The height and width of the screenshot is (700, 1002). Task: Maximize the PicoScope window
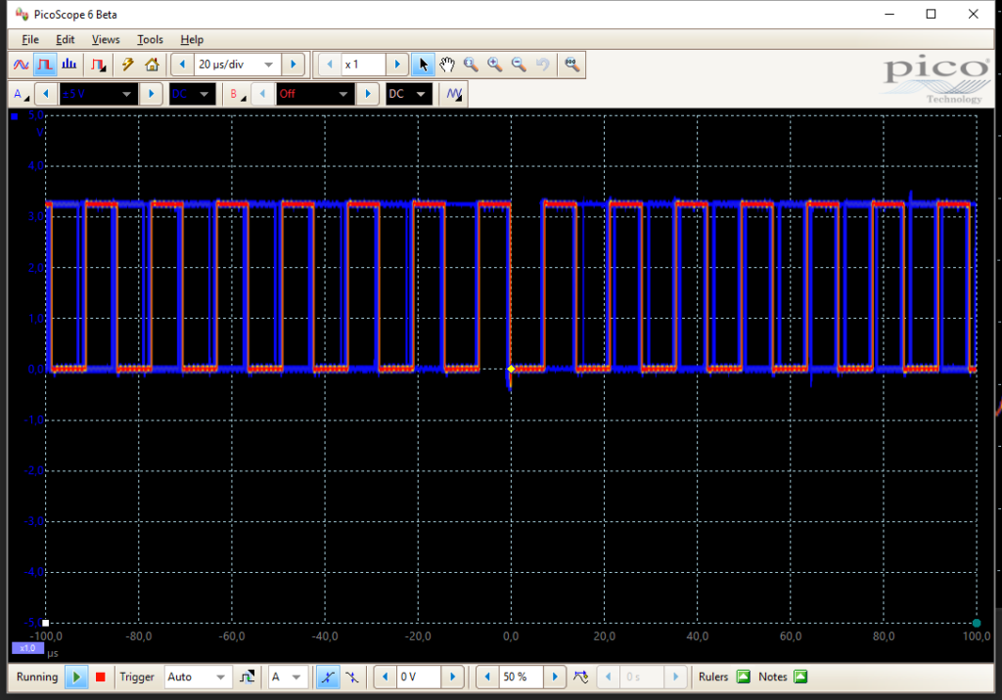pyautogui.click(x=932, y=14)
